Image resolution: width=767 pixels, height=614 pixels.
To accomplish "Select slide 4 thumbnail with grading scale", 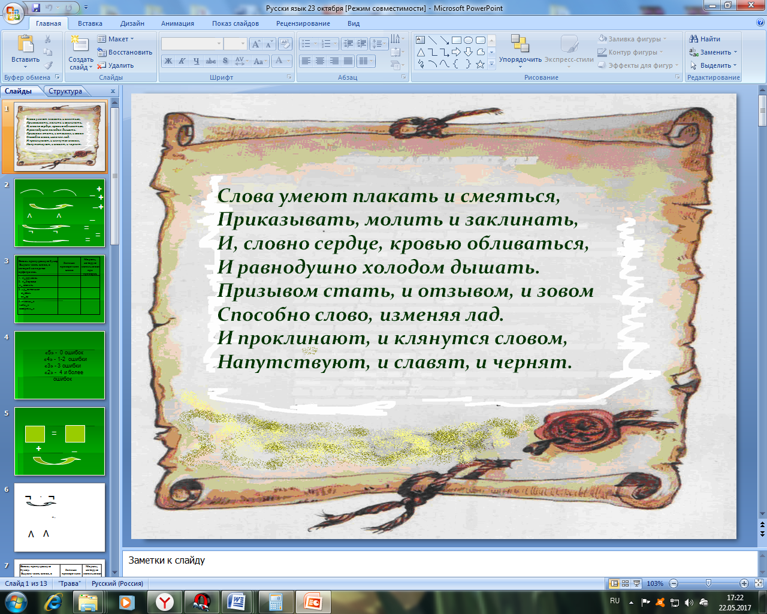I will click(59, 365).
